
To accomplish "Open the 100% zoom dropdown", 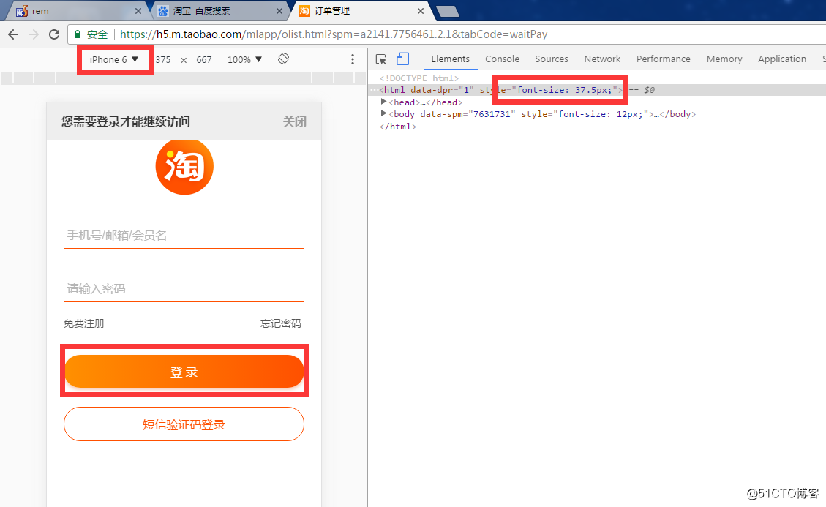I will [244, 59].
